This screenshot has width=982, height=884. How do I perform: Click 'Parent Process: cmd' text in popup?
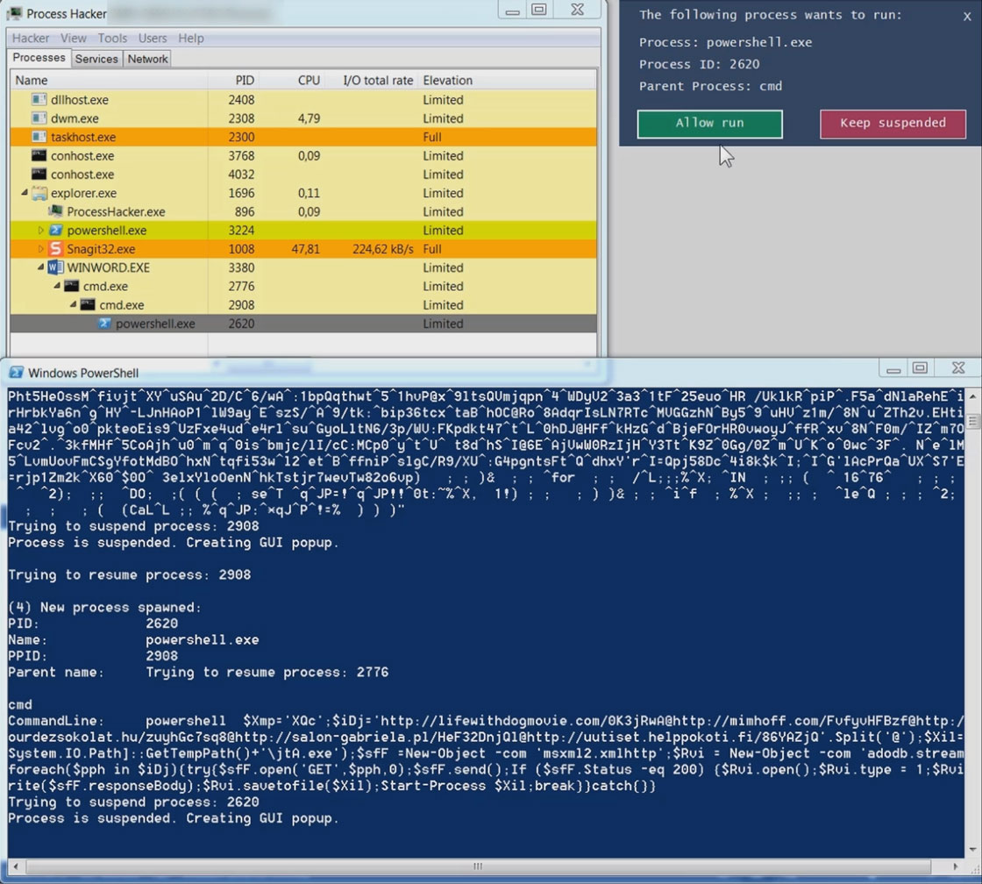point(710,86)
